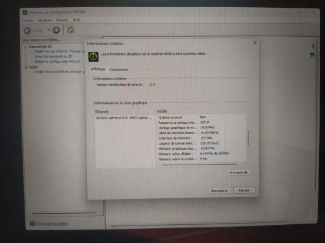Click the Débit de données mémoire row
This screenshot has height=243, width=325.
pos(201,133)
